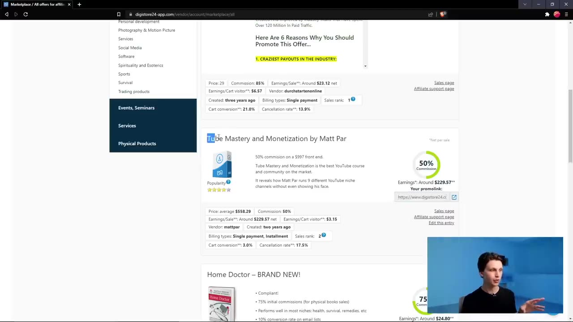Click the CRAZIEST PAYOUTS IN THE INDUSTRY text
Viewport: 573px width, 322px height.
pos(296,59)
